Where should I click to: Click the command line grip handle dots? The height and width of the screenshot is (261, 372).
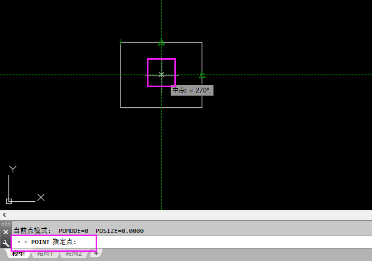pos(6,224)
